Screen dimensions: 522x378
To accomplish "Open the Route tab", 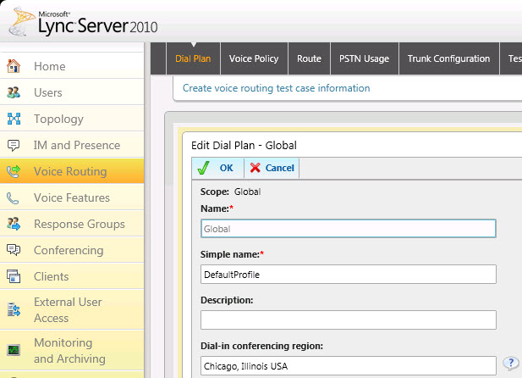I will click(309, 58).
